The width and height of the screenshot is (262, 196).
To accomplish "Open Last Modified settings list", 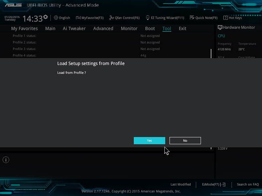I will (x=181, y=184).
